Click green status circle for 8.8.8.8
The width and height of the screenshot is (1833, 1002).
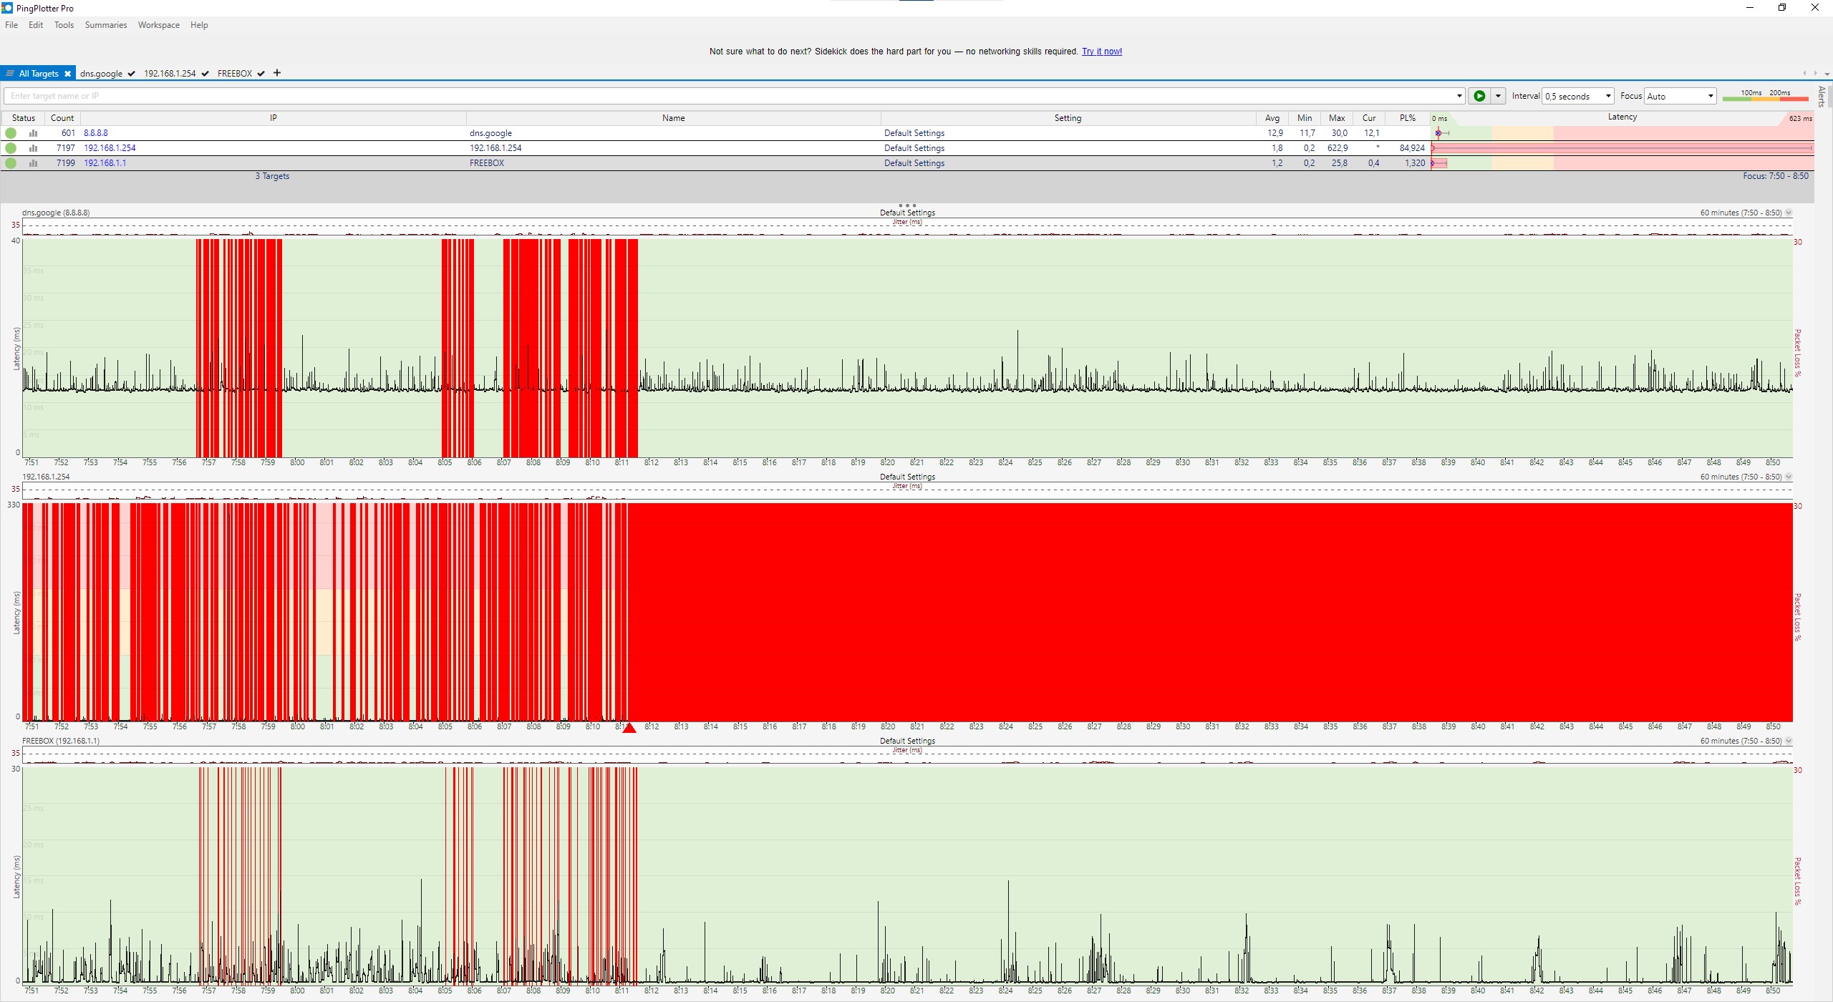click(x=11, y=133)
